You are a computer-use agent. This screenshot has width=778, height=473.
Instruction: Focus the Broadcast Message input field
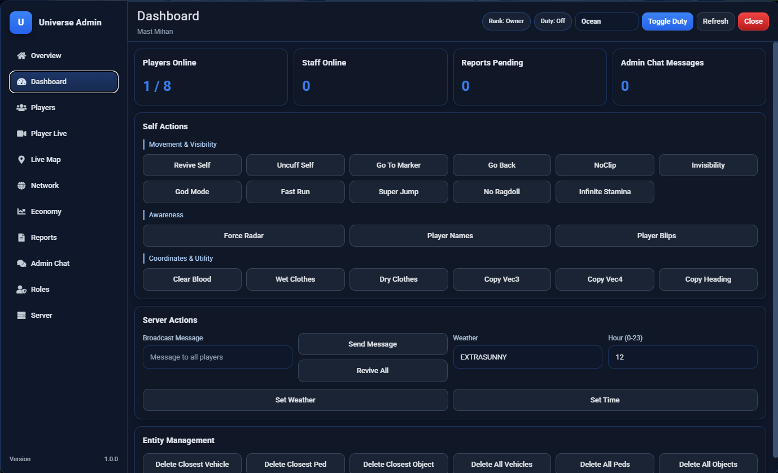(x=217, y=357)
